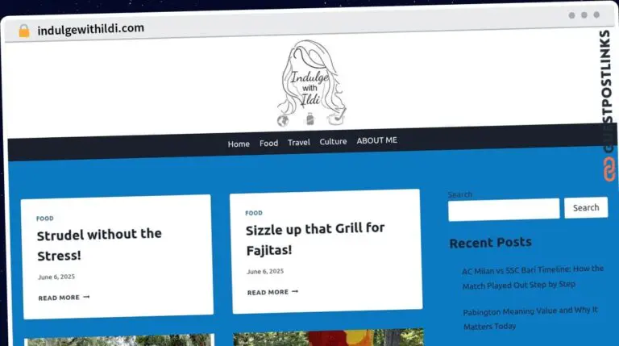This screenshot has width=619, height=346.
Task: Open AC Milan vs SSC Bari Timeline post
Action: (x=533, y=277)
